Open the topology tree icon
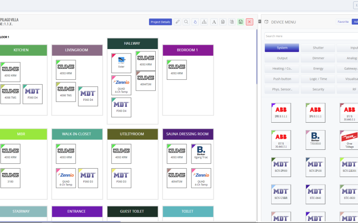Screen dimensions: 358x223 tap(204, 22)
